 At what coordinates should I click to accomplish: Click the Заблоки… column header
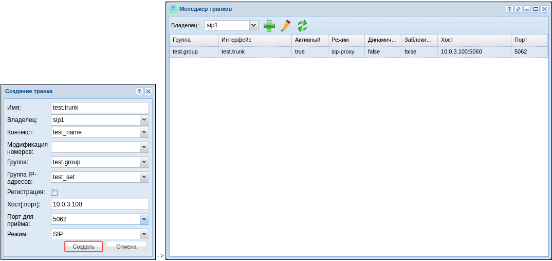(419, 40)
